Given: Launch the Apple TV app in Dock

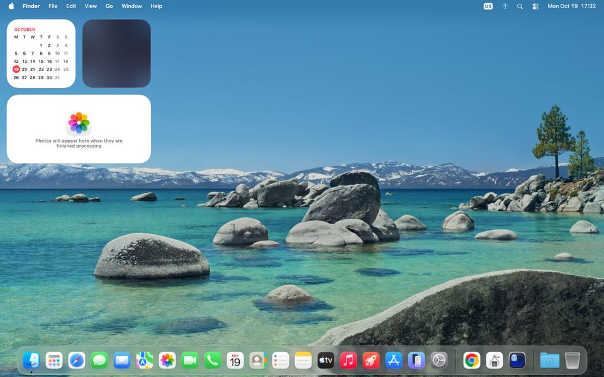Looking at the screenshot, I should coord(326,361).
